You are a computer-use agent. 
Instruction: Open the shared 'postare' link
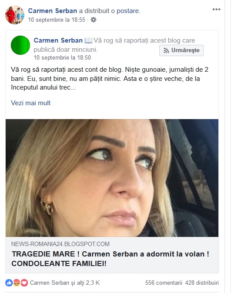coord(128,11)
